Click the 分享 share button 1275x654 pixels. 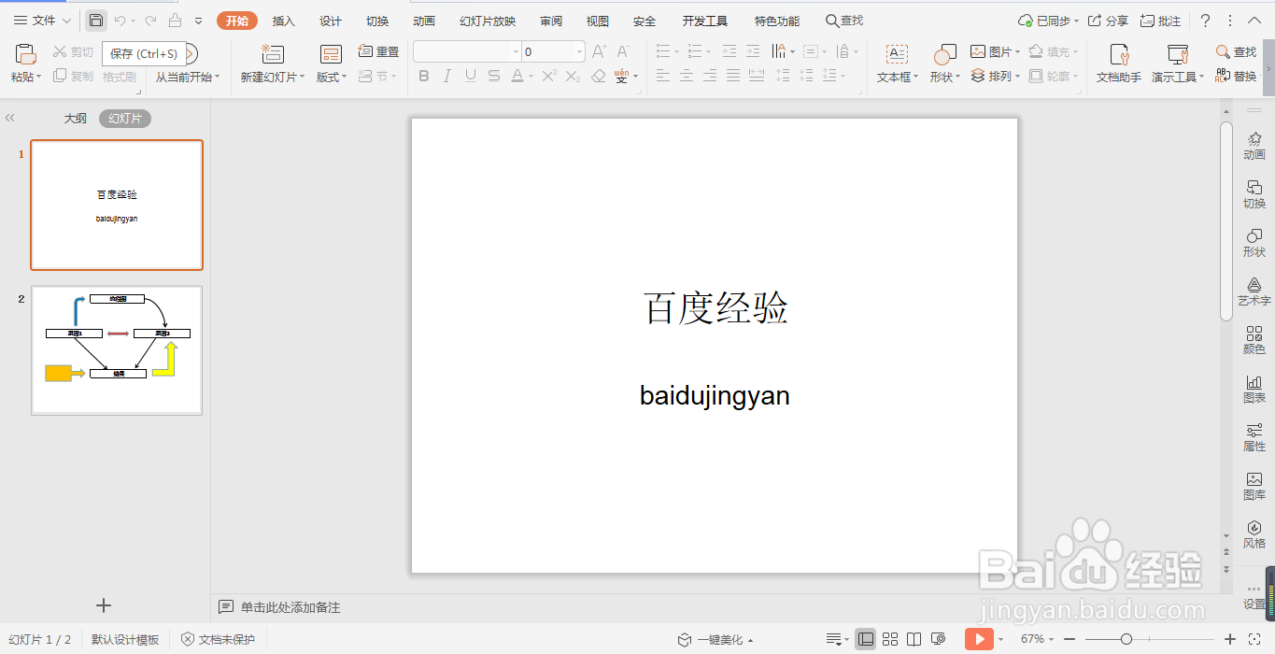[1108, 21]
